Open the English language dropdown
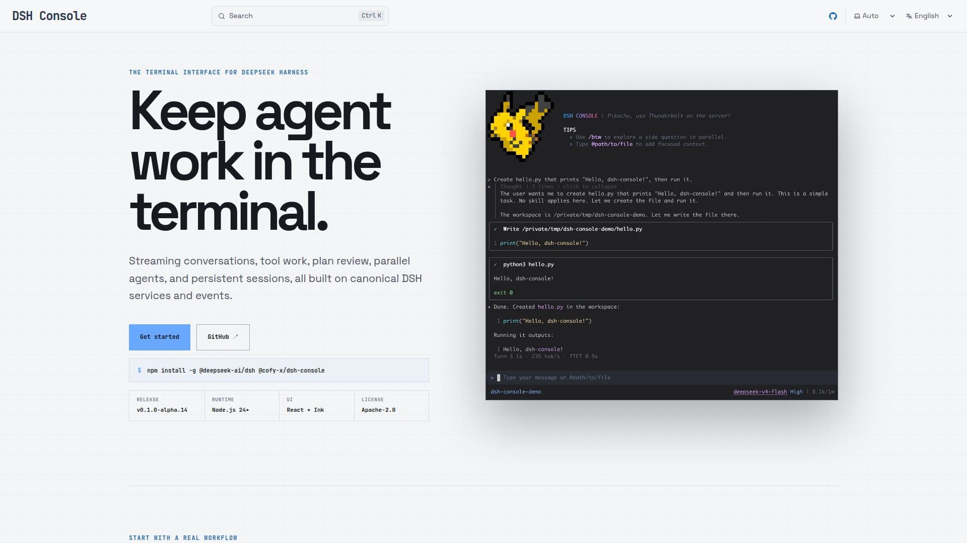Screen dimensions: 967x543 coord(929,16)
